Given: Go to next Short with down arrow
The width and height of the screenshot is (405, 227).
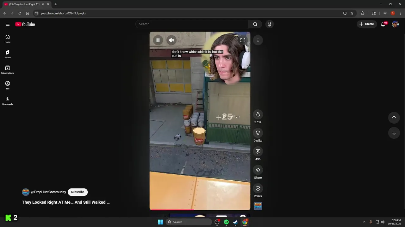Looking at the screenshot, I should click(x=394, y=133).
